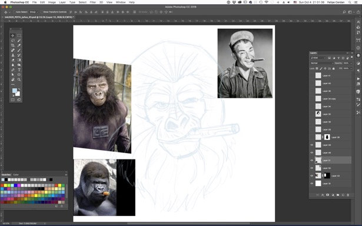Open the Move tool preset picker arrow
This screenshot has width=362, height=226.
9,12
